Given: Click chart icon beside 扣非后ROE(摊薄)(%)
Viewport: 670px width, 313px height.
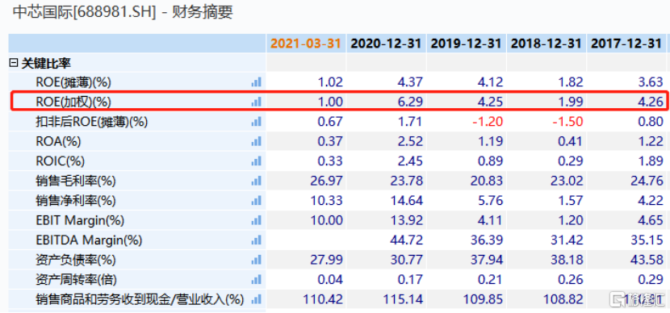Looking at the screenshot, I should [256, 122].
